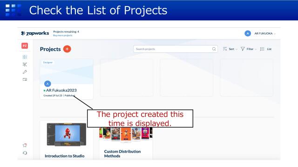
Task: Click the AR Fukuoka2023 project title
Action: [61, 90]
